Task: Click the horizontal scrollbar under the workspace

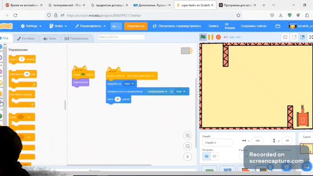Action: tap(110, 165)
